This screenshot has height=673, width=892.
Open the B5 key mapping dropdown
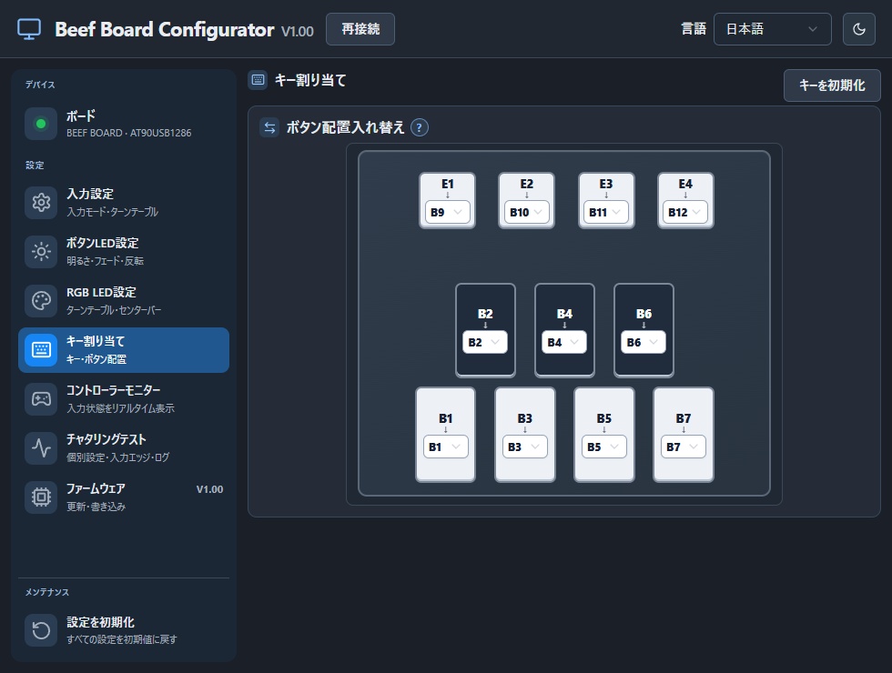tap(603, 447)
